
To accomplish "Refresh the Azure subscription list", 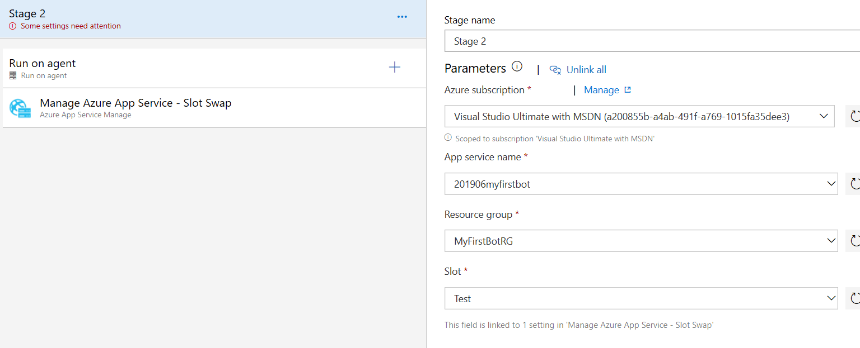I will coord(854,116).
